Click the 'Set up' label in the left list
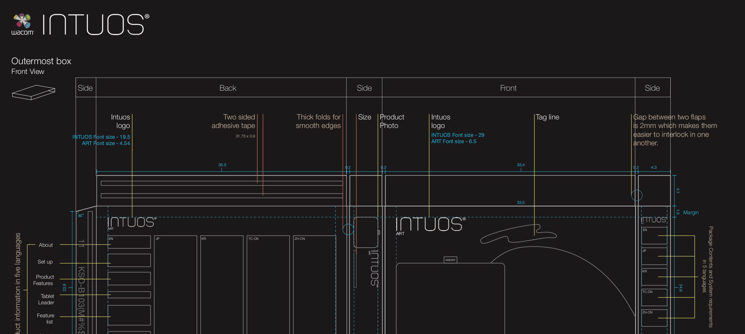 pyautogui.click(x=45, y=262)
